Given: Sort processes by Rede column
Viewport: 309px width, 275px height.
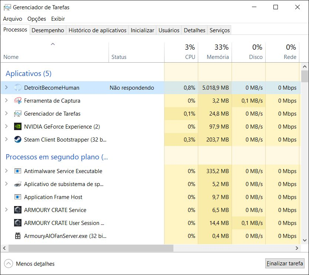Looking at the screenshot, I should click(x=282, y=52).
